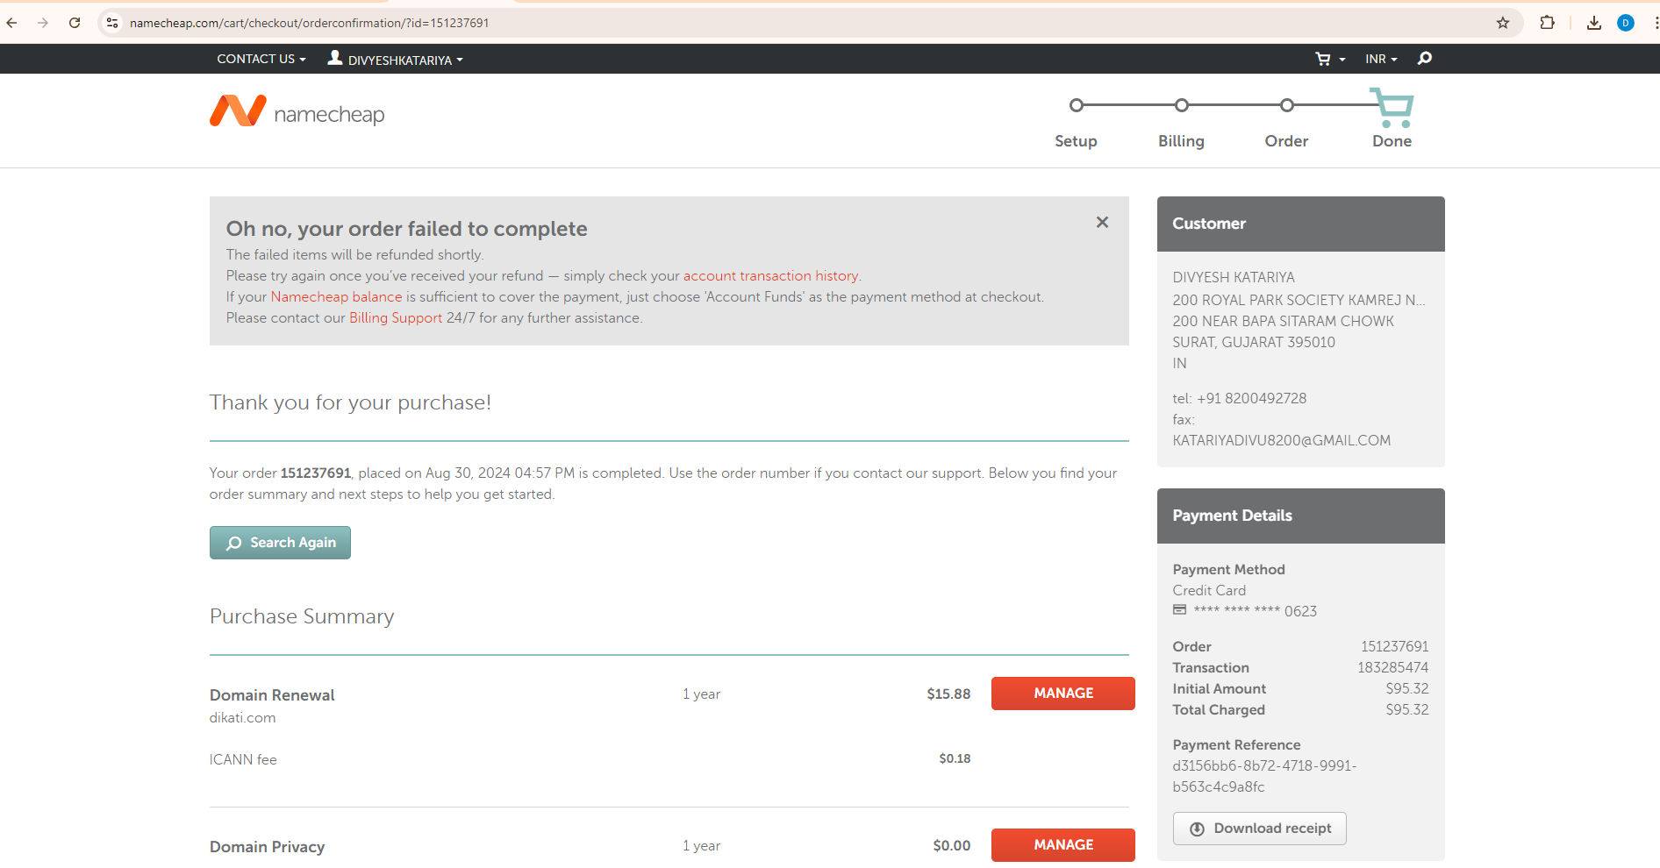The height and width of the screenshot is (868, 1660).
Task: Reload the page
Action: tap(75, 23)
